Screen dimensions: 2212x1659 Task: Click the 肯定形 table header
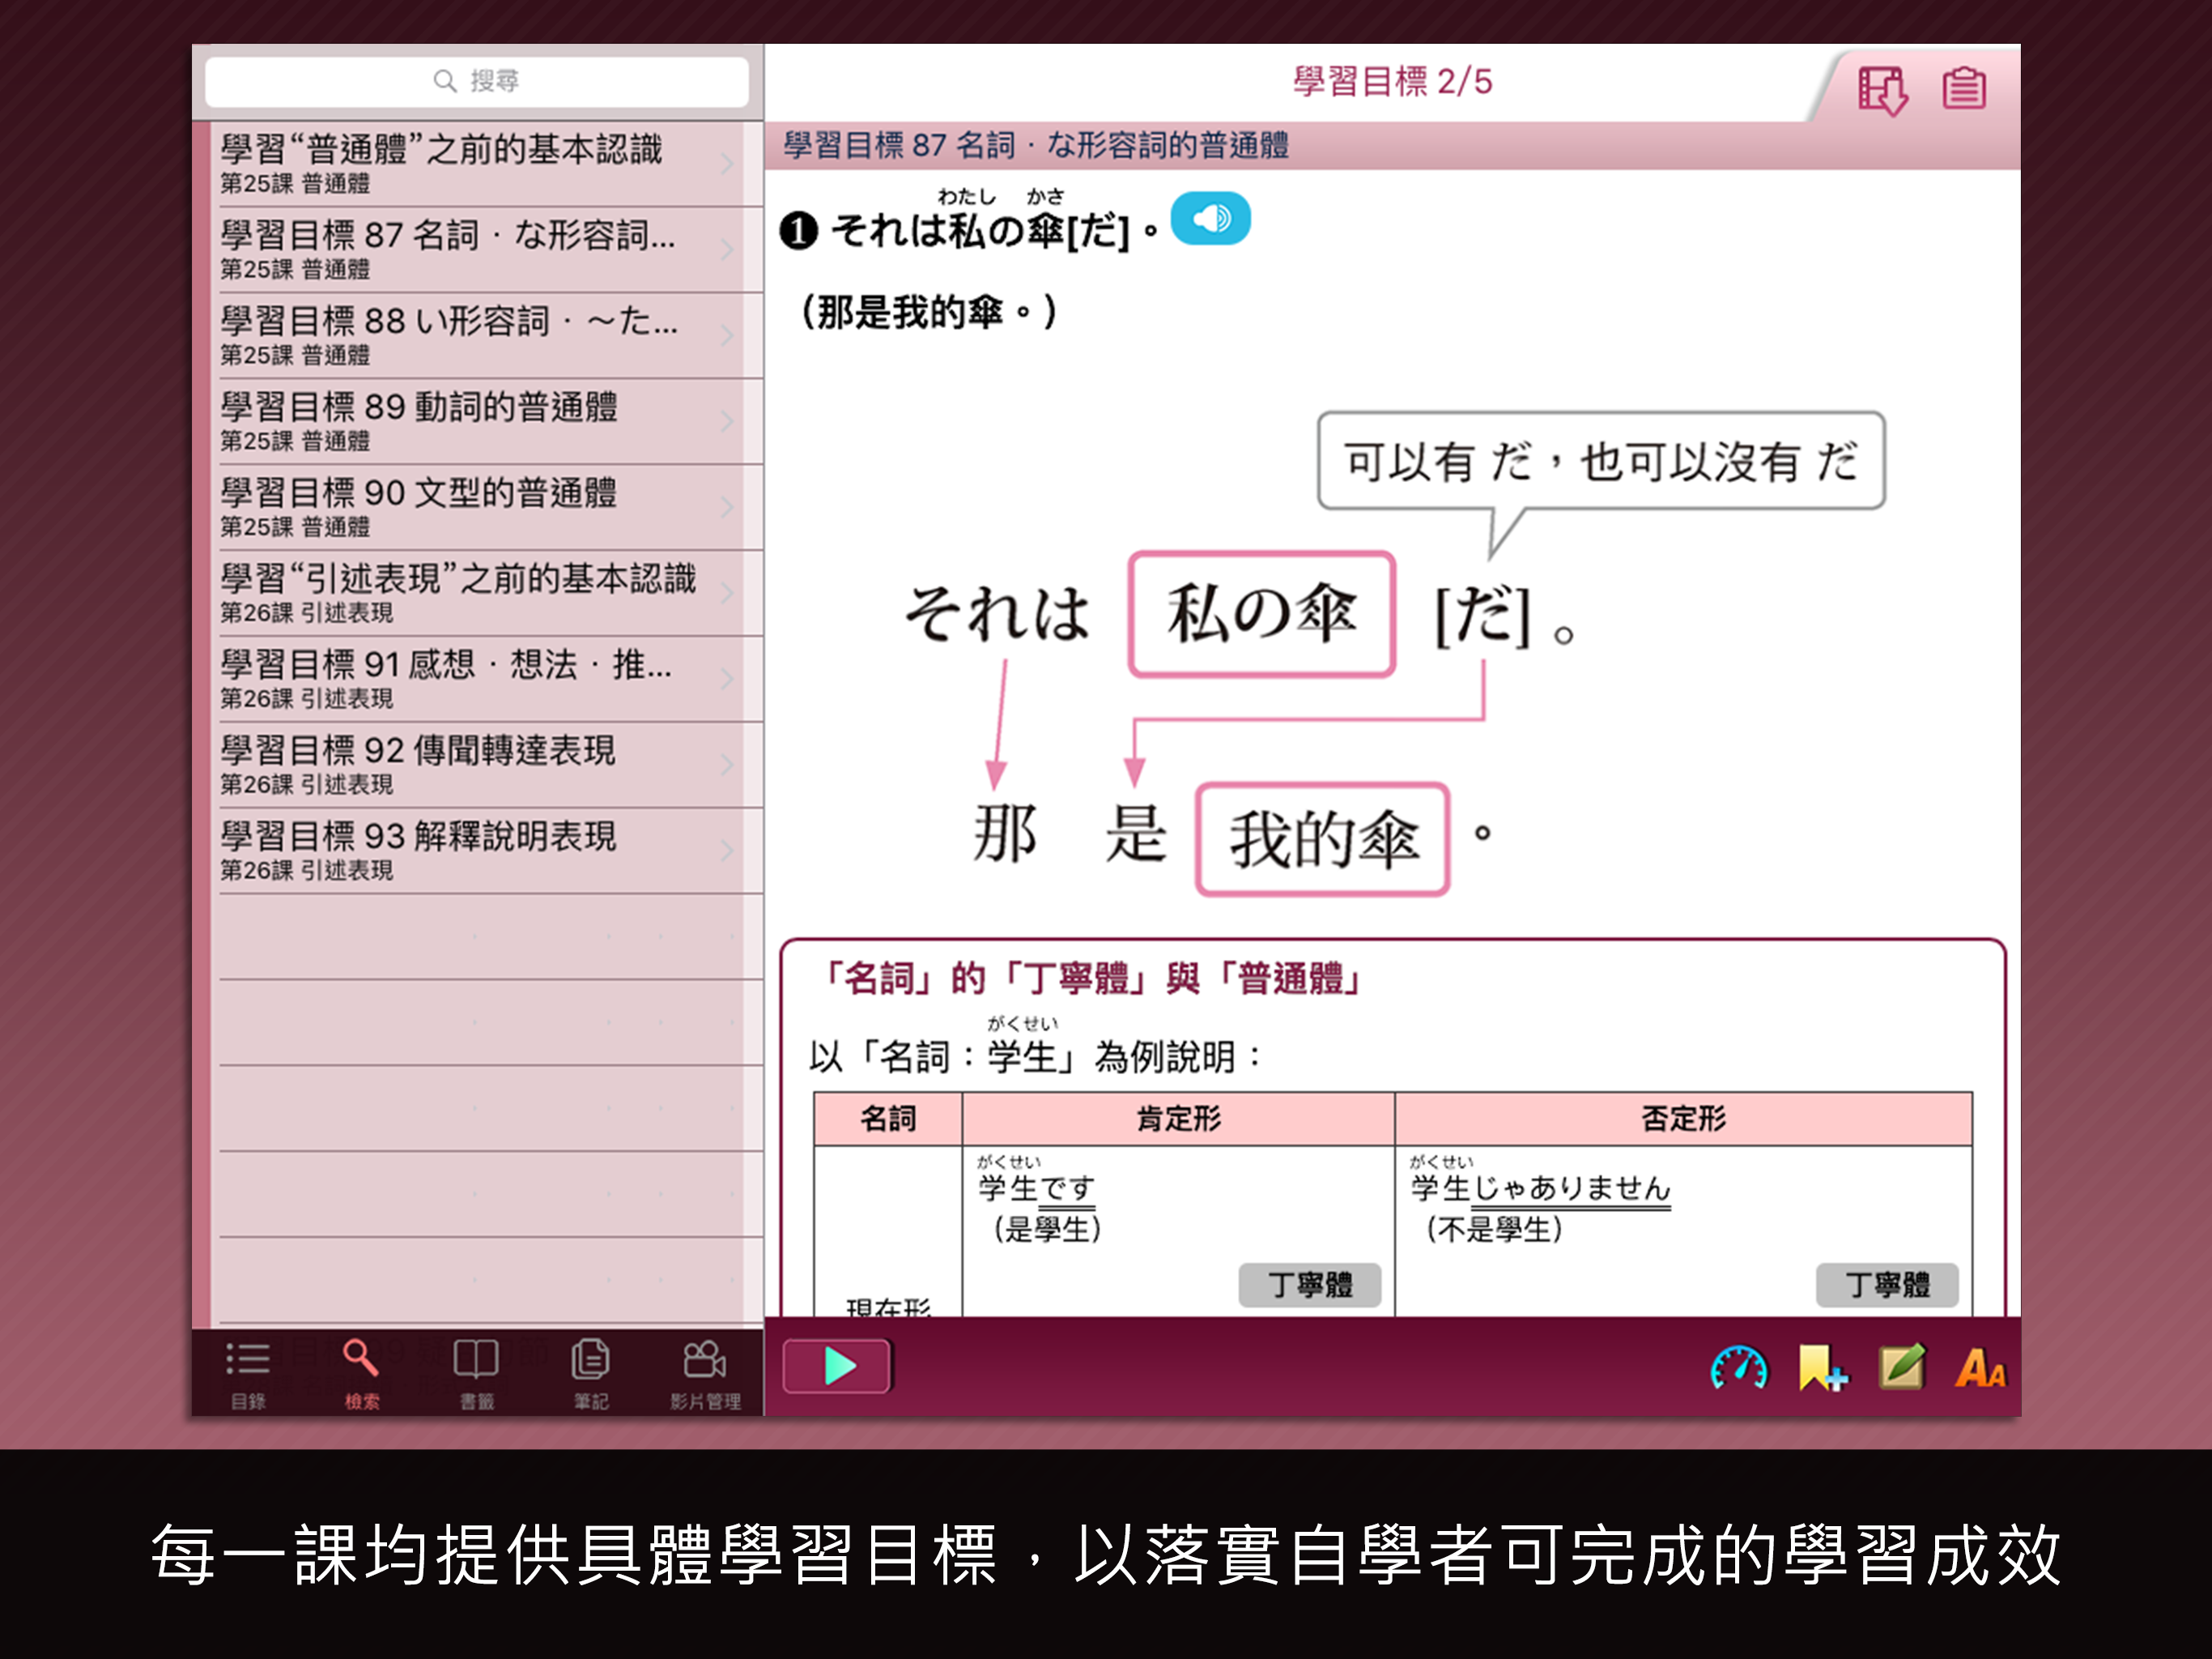[x=1178, y=1118]
